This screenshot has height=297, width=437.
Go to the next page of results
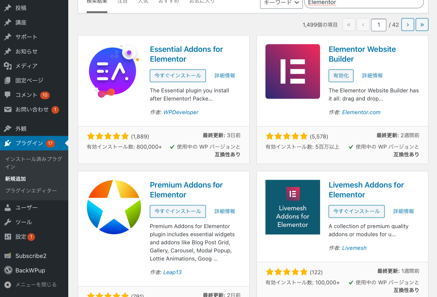click(408, 25)
